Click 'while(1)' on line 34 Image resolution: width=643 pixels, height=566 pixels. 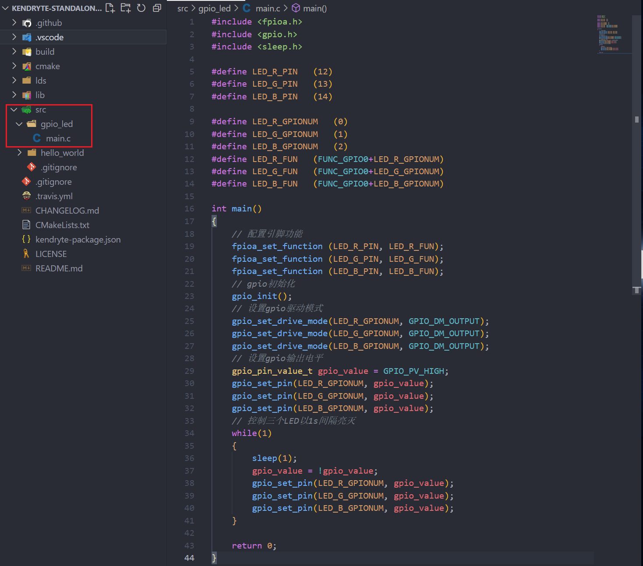coord(252,433)
